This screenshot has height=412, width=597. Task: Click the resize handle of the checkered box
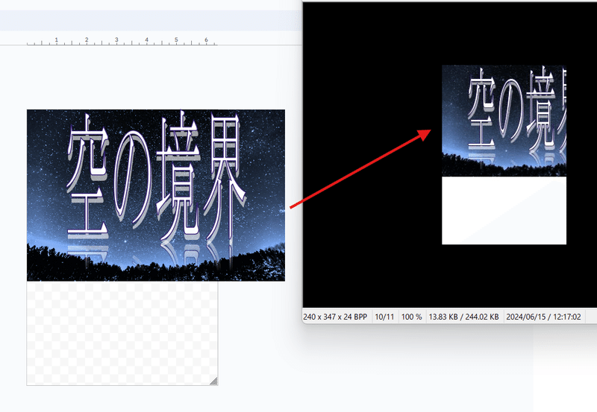coord(214,381)
